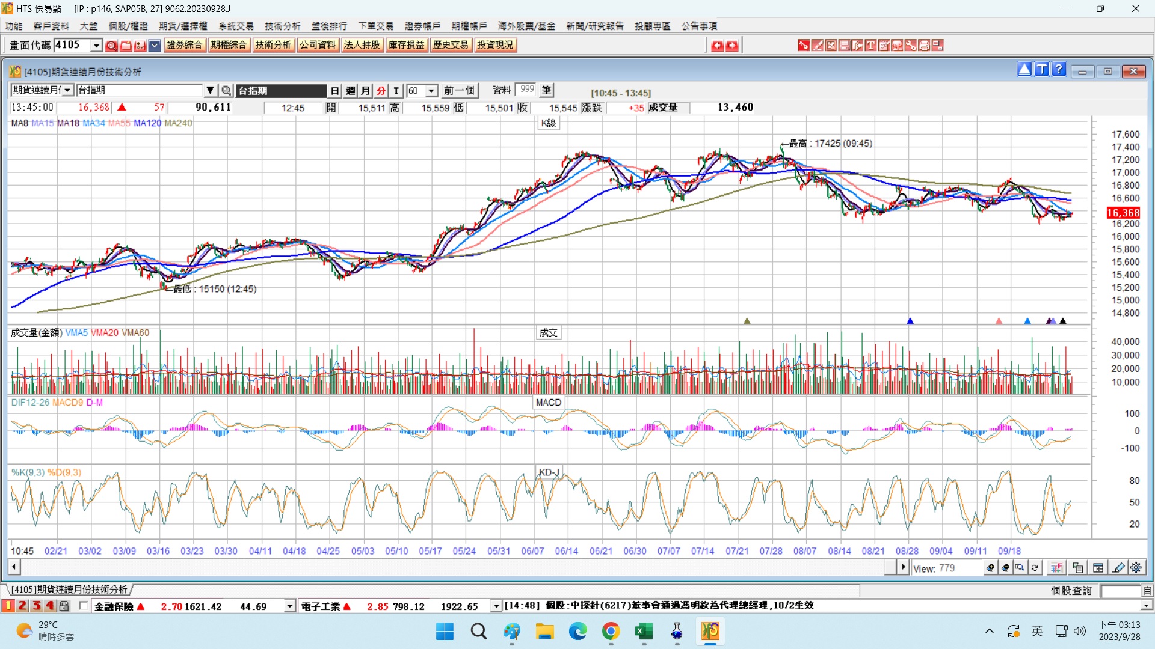The height and width of the screenshot is (649, 1155).
Task: Click the symbol search magnifier icon
Action: tap(226, 91)
